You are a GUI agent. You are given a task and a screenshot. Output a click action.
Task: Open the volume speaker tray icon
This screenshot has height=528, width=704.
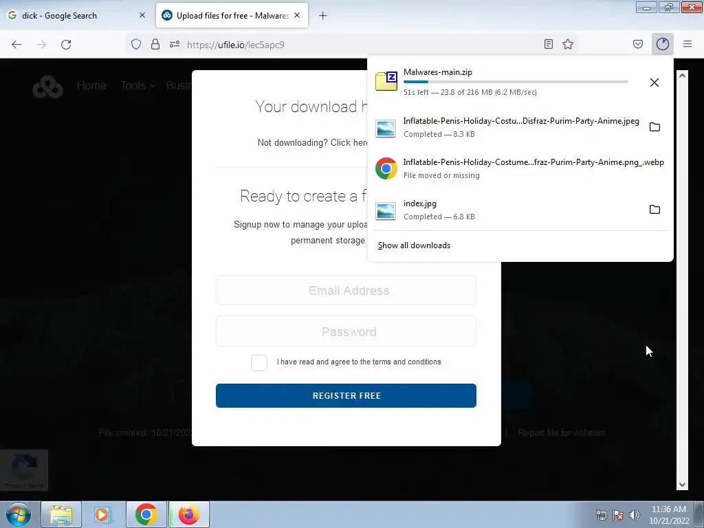[x=635, y=515]
